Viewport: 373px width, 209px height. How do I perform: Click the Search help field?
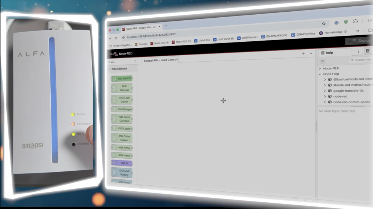pos(361,60)
